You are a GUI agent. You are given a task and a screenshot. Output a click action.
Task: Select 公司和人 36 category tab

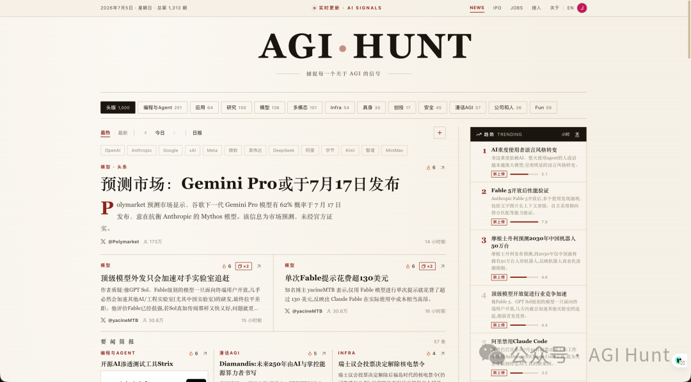tap(507, 107)
